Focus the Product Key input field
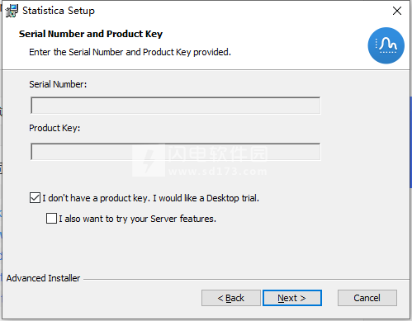This screenshot has height=321, width=412. coord(176,152)
